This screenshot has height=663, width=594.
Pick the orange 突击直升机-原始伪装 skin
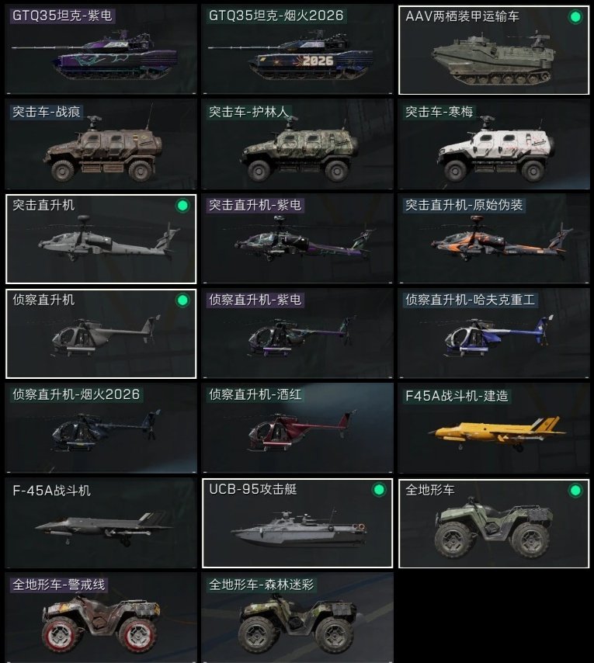click(x=494, y=239)
